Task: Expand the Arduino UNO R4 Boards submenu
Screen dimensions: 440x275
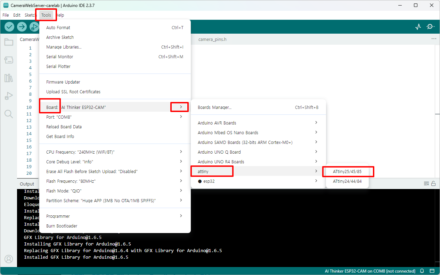Action: 258,162
